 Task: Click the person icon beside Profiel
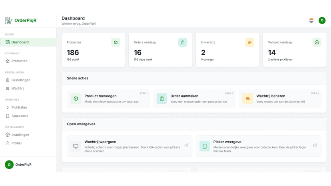click(x=8, y=143)
